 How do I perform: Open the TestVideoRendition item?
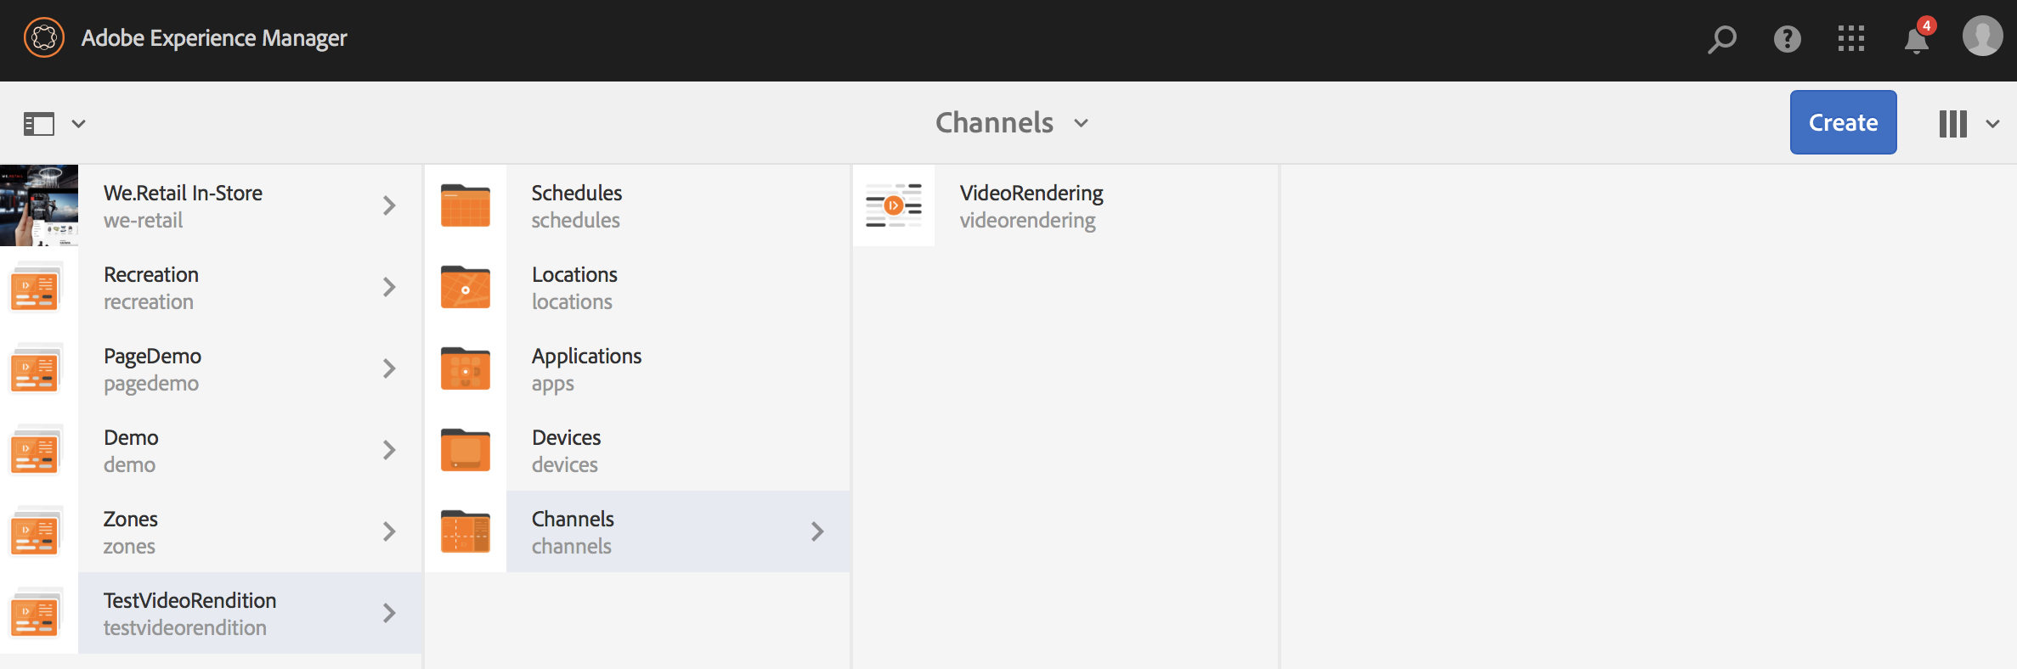211,613
